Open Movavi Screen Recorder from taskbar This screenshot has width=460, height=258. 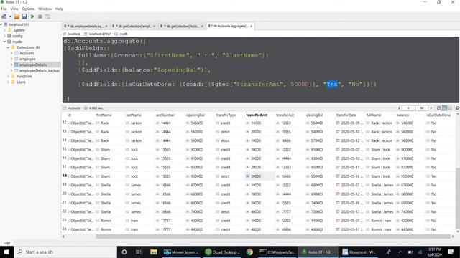[181, 252]
